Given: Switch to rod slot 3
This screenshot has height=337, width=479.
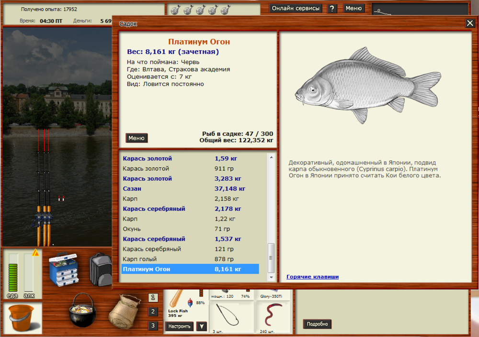Looking at the screenshot, I should point(153,326).
